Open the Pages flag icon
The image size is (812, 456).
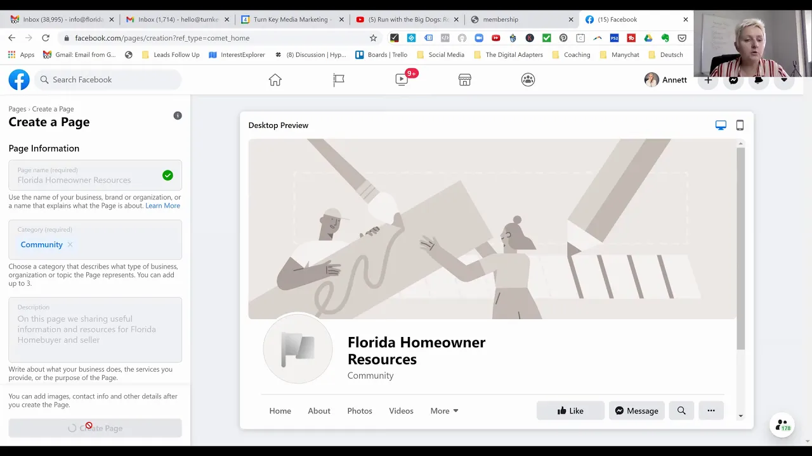338,80
